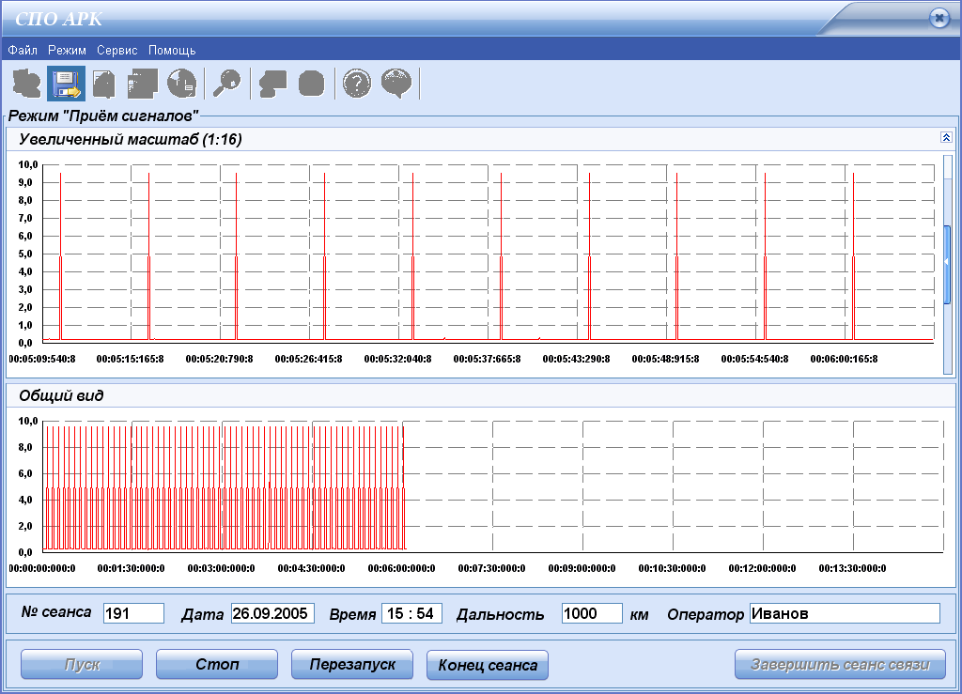Open the Режим menu
This screenshot has width=962, height=694.
pyautogui.click(x=67, y=50)
